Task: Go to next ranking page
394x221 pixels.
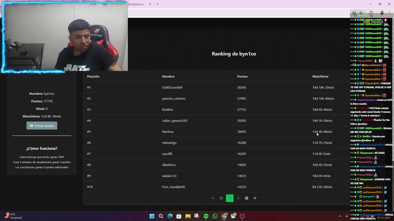Action: pos(247,198)
